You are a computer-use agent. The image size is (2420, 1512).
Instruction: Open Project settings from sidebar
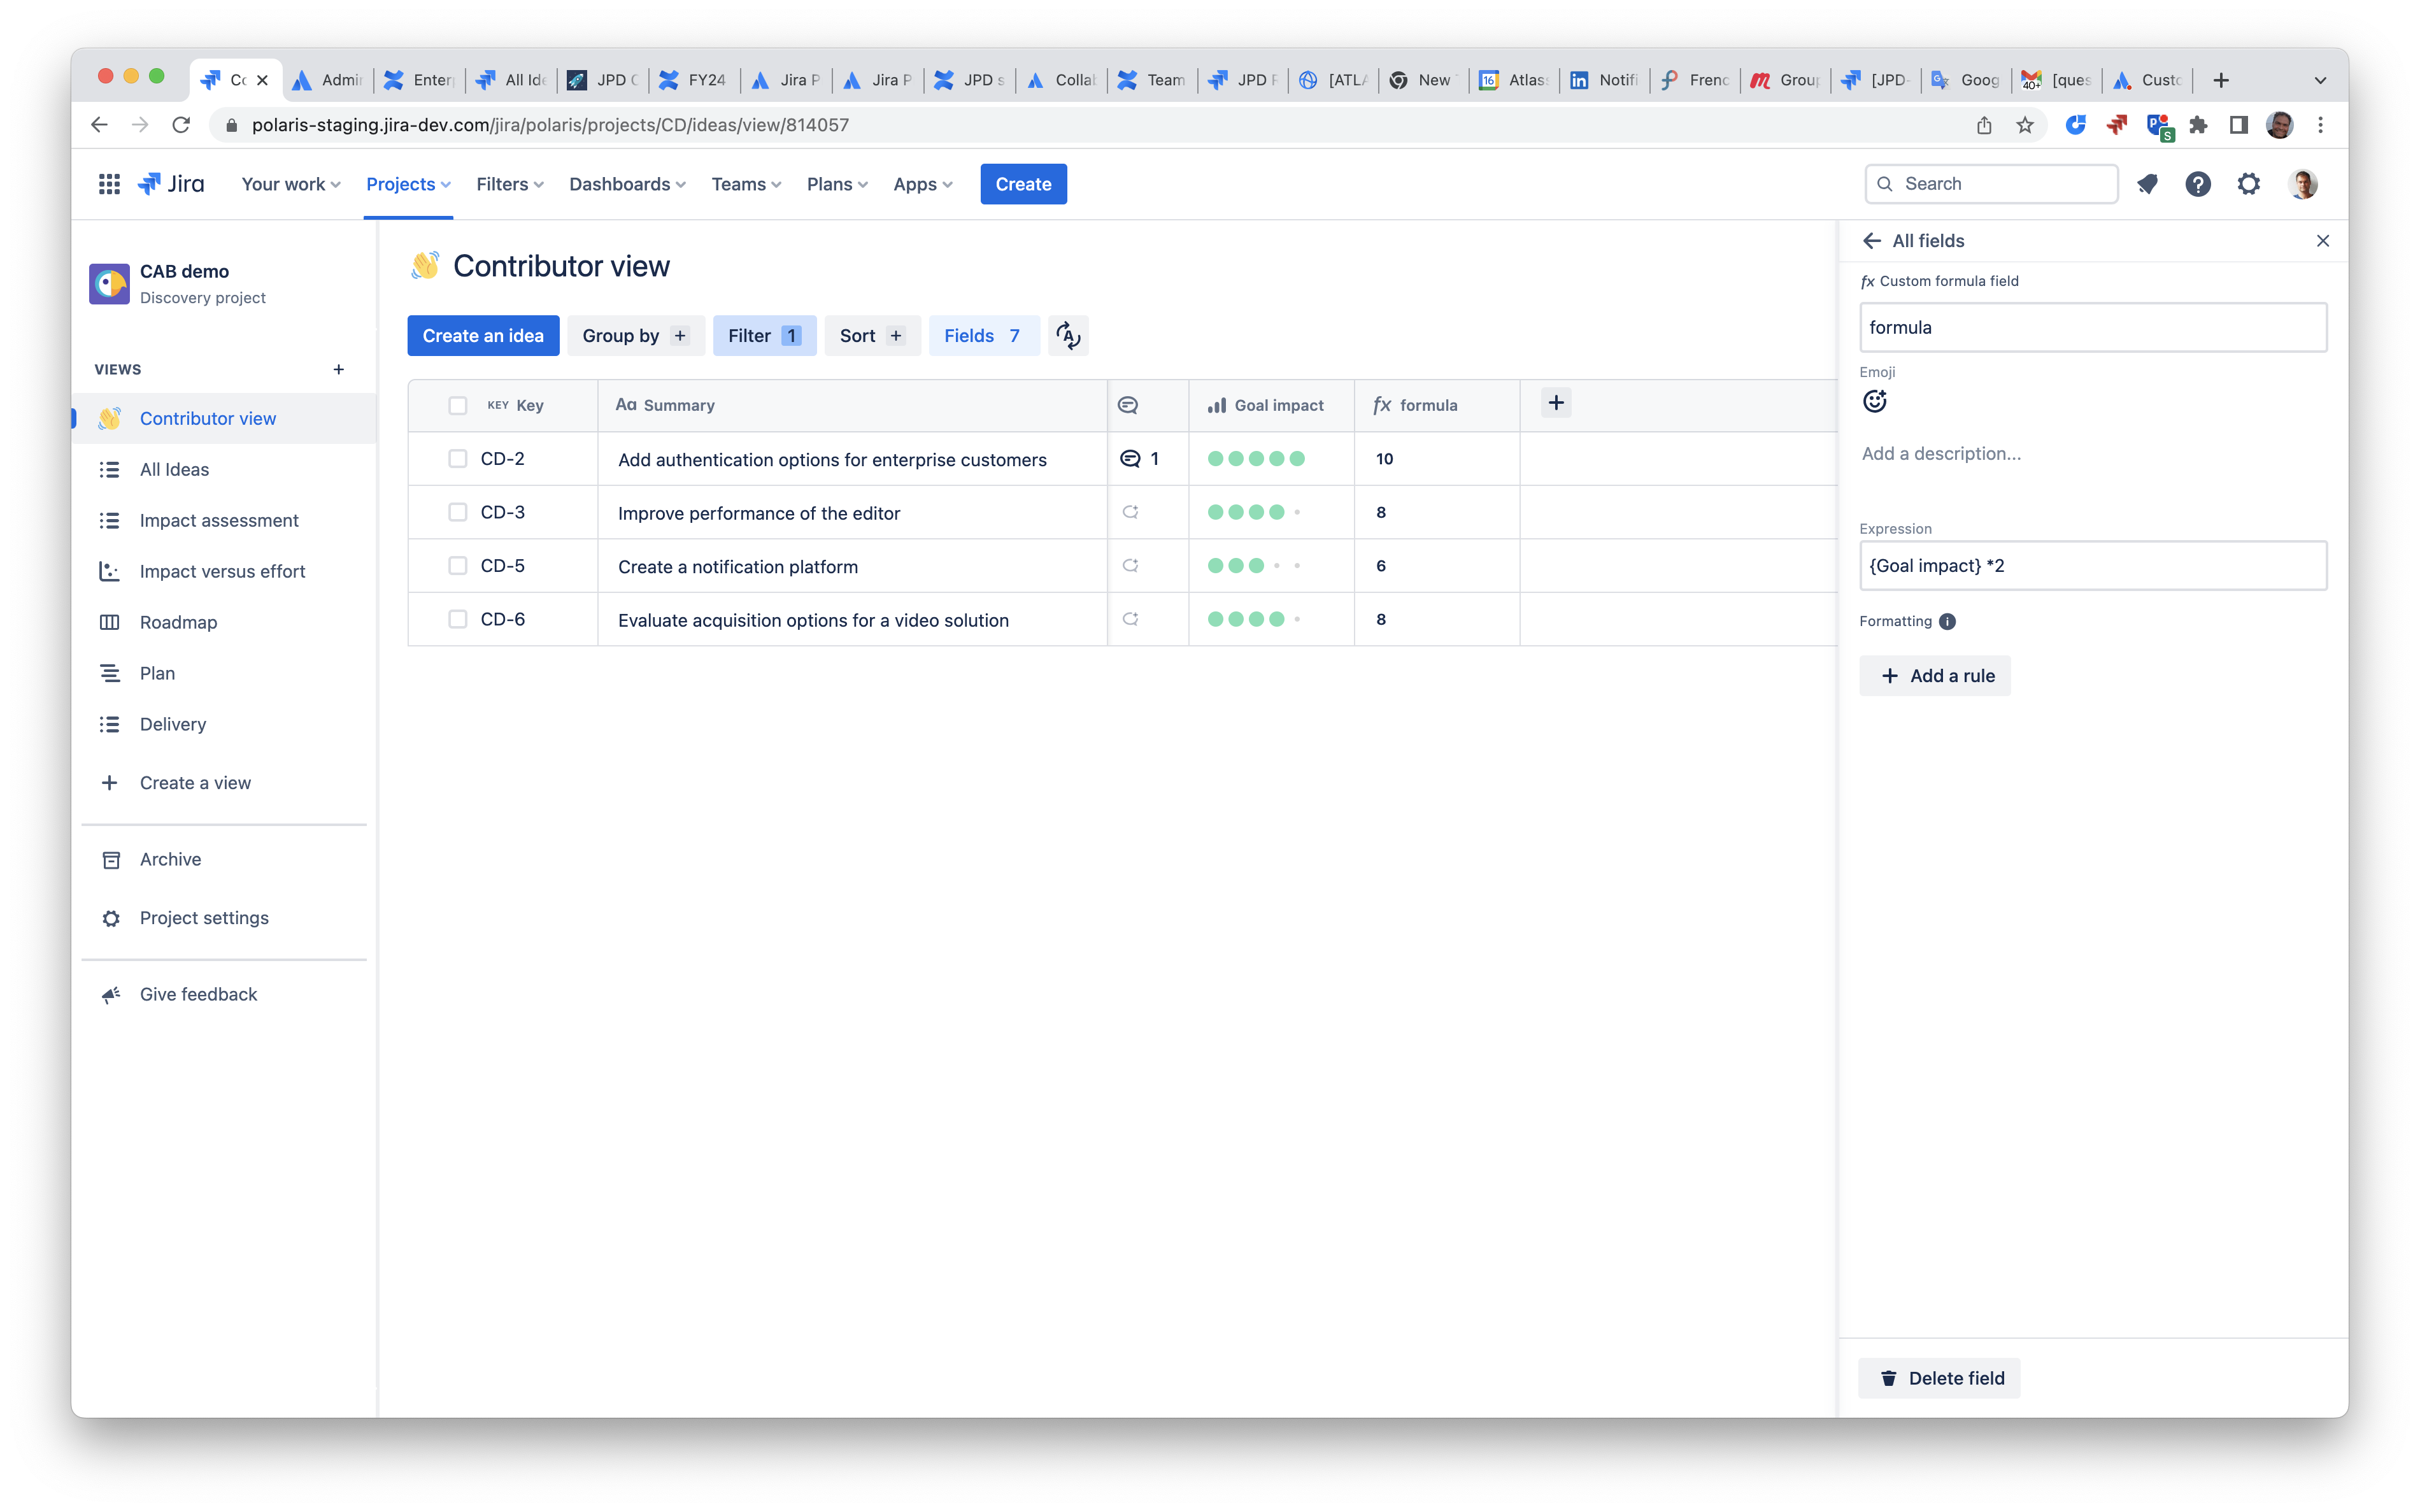click(x=204, y=917)
